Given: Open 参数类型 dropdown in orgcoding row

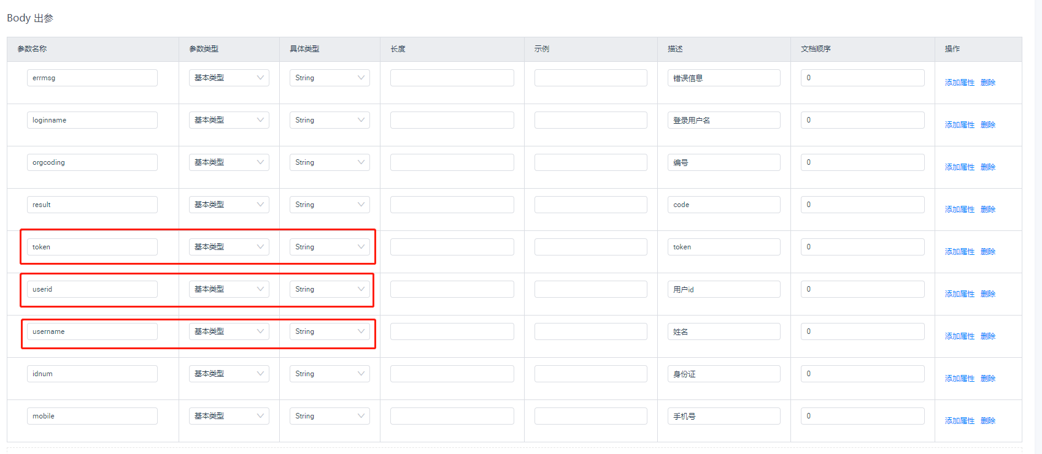Looking at the screenshot, I should (229, 162).
